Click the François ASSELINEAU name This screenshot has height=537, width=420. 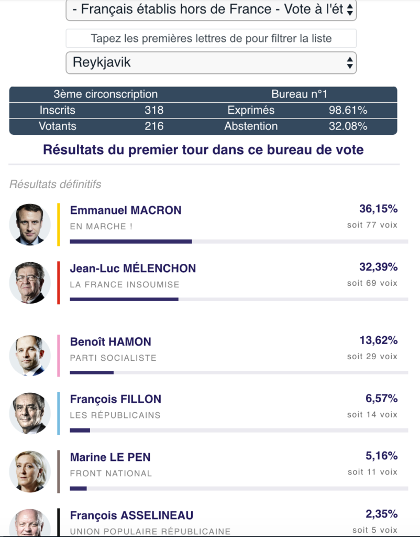click(131, 515)
